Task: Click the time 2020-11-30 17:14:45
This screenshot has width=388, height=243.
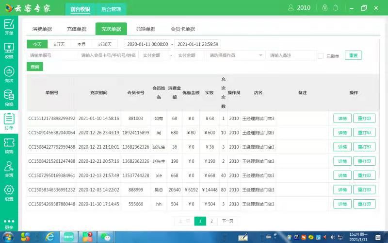Action: 99,204
